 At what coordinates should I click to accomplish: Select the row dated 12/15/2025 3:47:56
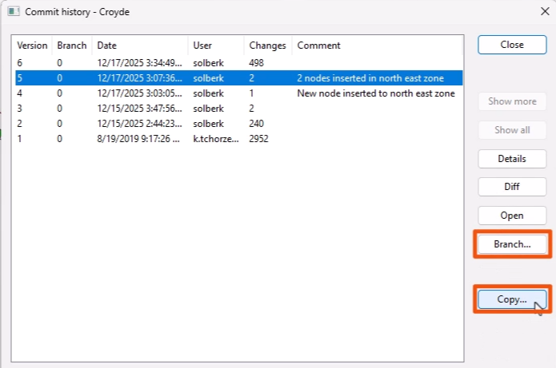[x=238, y=109]
